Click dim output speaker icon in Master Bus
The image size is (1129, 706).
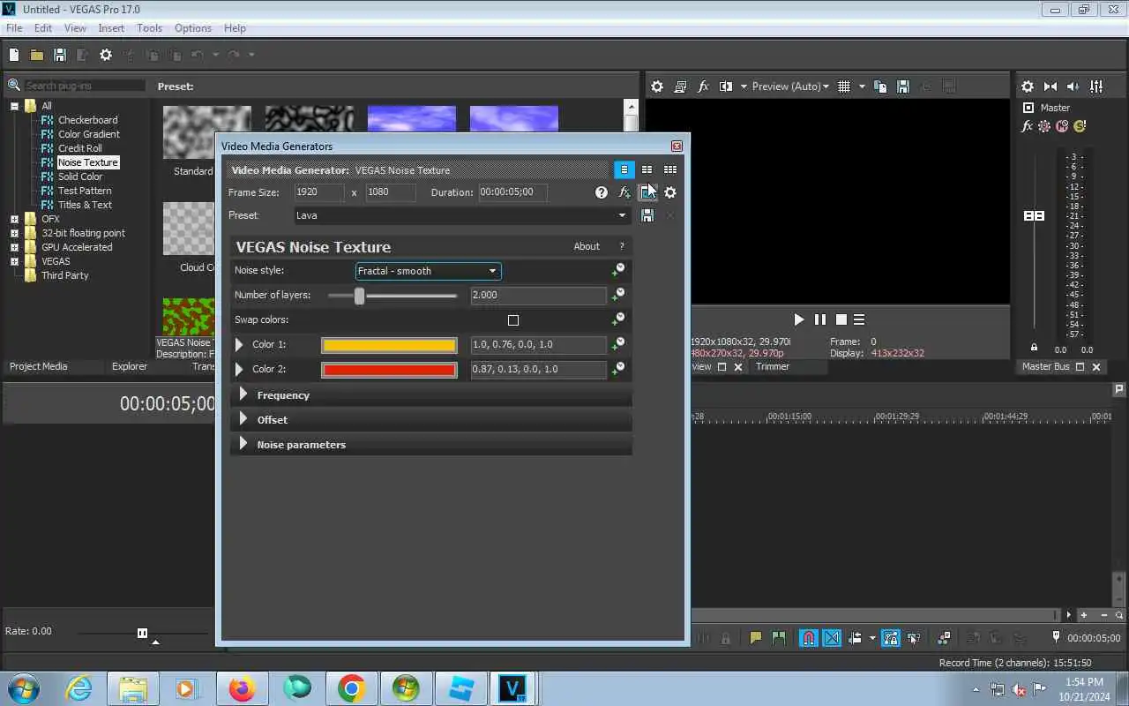pos(1073,86)
